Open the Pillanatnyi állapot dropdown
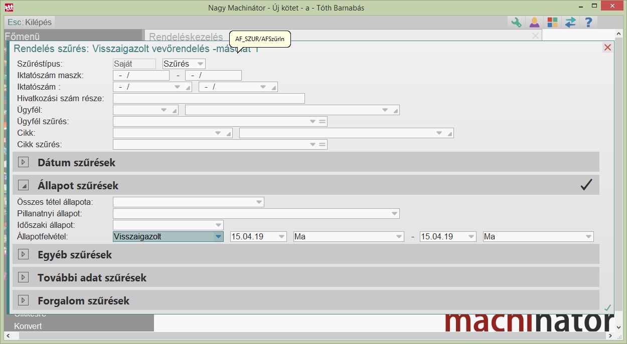Screen dimensions: 627x344 pos(394,214)
